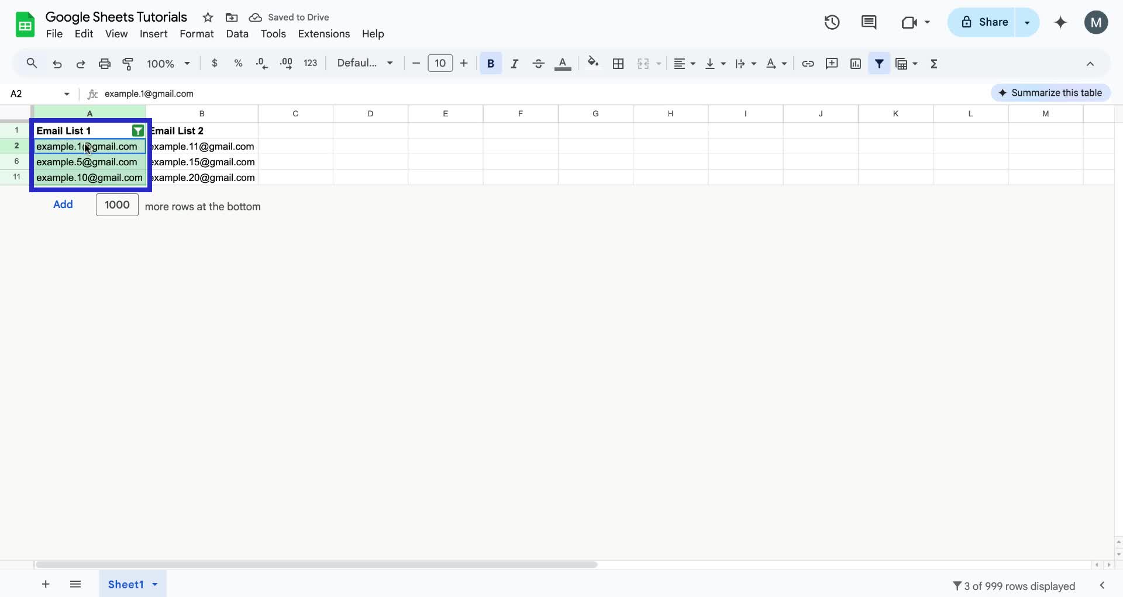Toggle italic formatting

click(514, 64)
